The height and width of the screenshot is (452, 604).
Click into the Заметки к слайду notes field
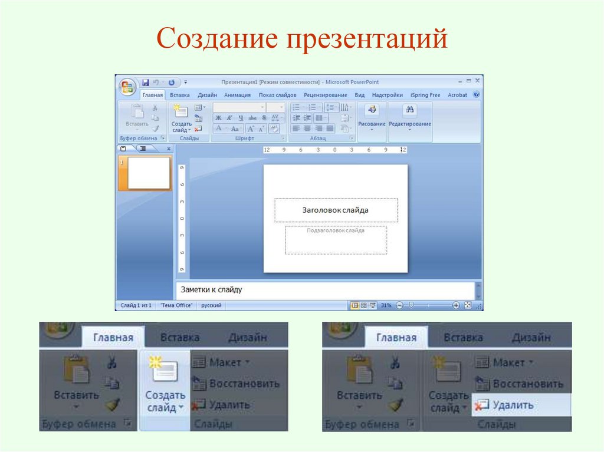pyautogui.click(x=326, y=291)
